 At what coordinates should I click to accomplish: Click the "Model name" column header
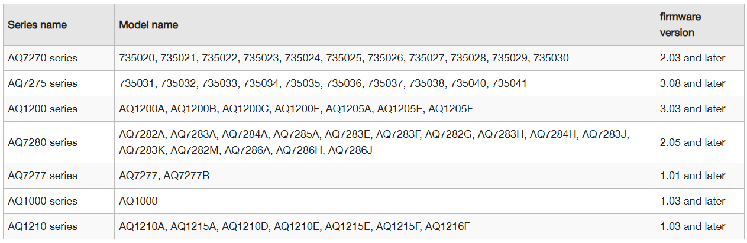tap(148, 25)
